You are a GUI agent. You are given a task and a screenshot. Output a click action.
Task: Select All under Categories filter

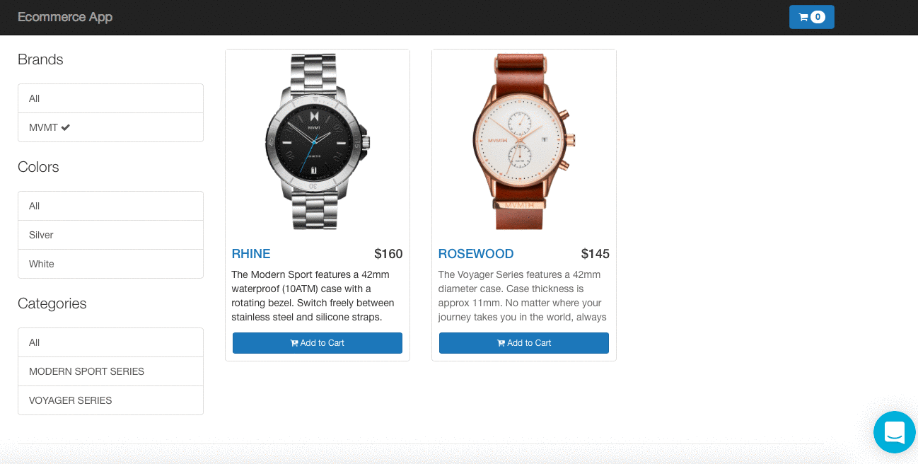point(110,342)
